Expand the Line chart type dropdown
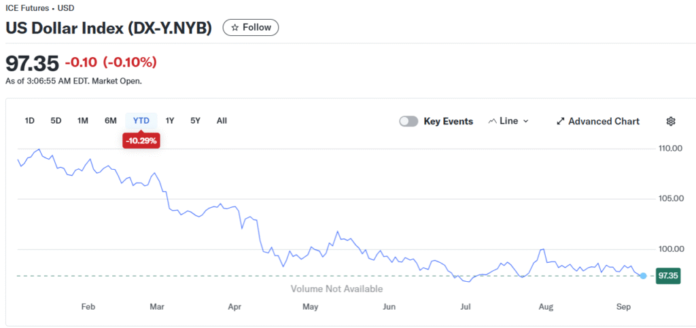 [x=508, y=121]
